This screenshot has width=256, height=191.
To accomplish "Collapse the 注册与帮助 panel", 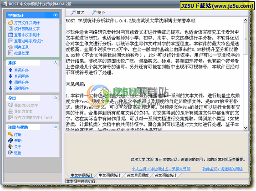I will [x=56, y=127].
